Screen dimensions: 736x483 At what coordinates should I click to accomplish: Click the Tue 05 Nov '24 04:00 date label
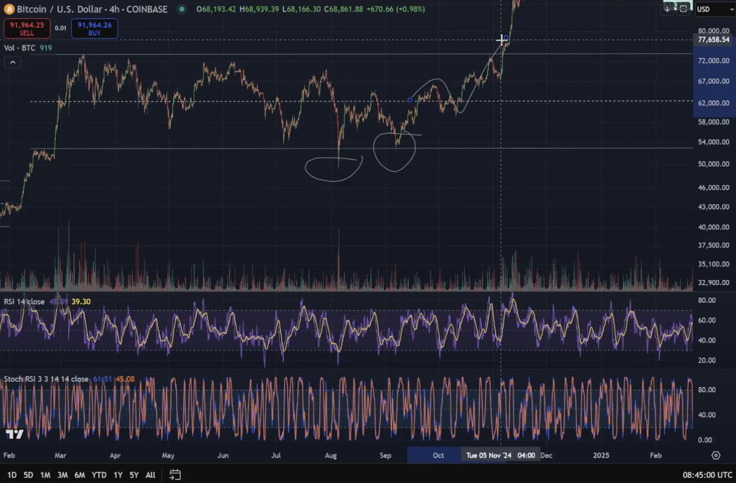pos(500,455)
